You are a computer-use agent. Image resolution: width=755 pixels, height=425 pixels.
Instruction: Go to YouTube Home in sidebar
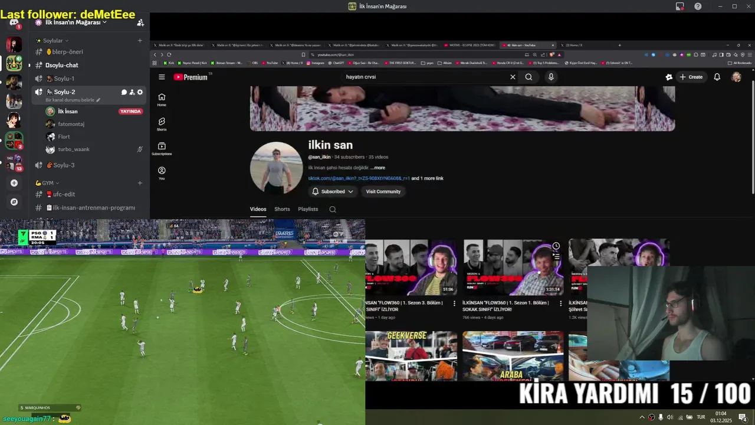pos(162,99)
